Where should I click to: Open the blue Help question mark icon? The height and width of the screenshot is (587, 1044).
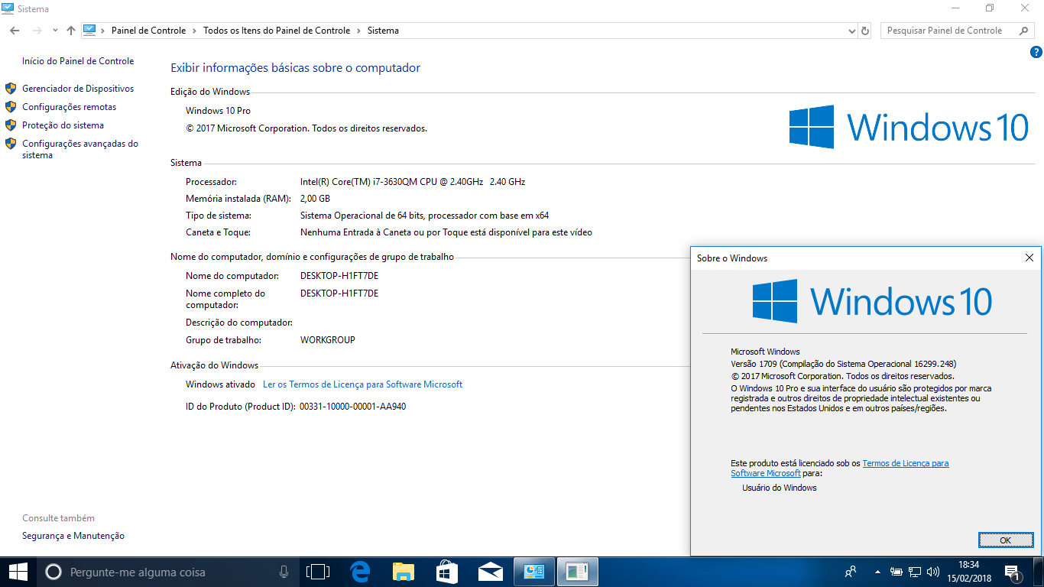[x=1036, y=52]
